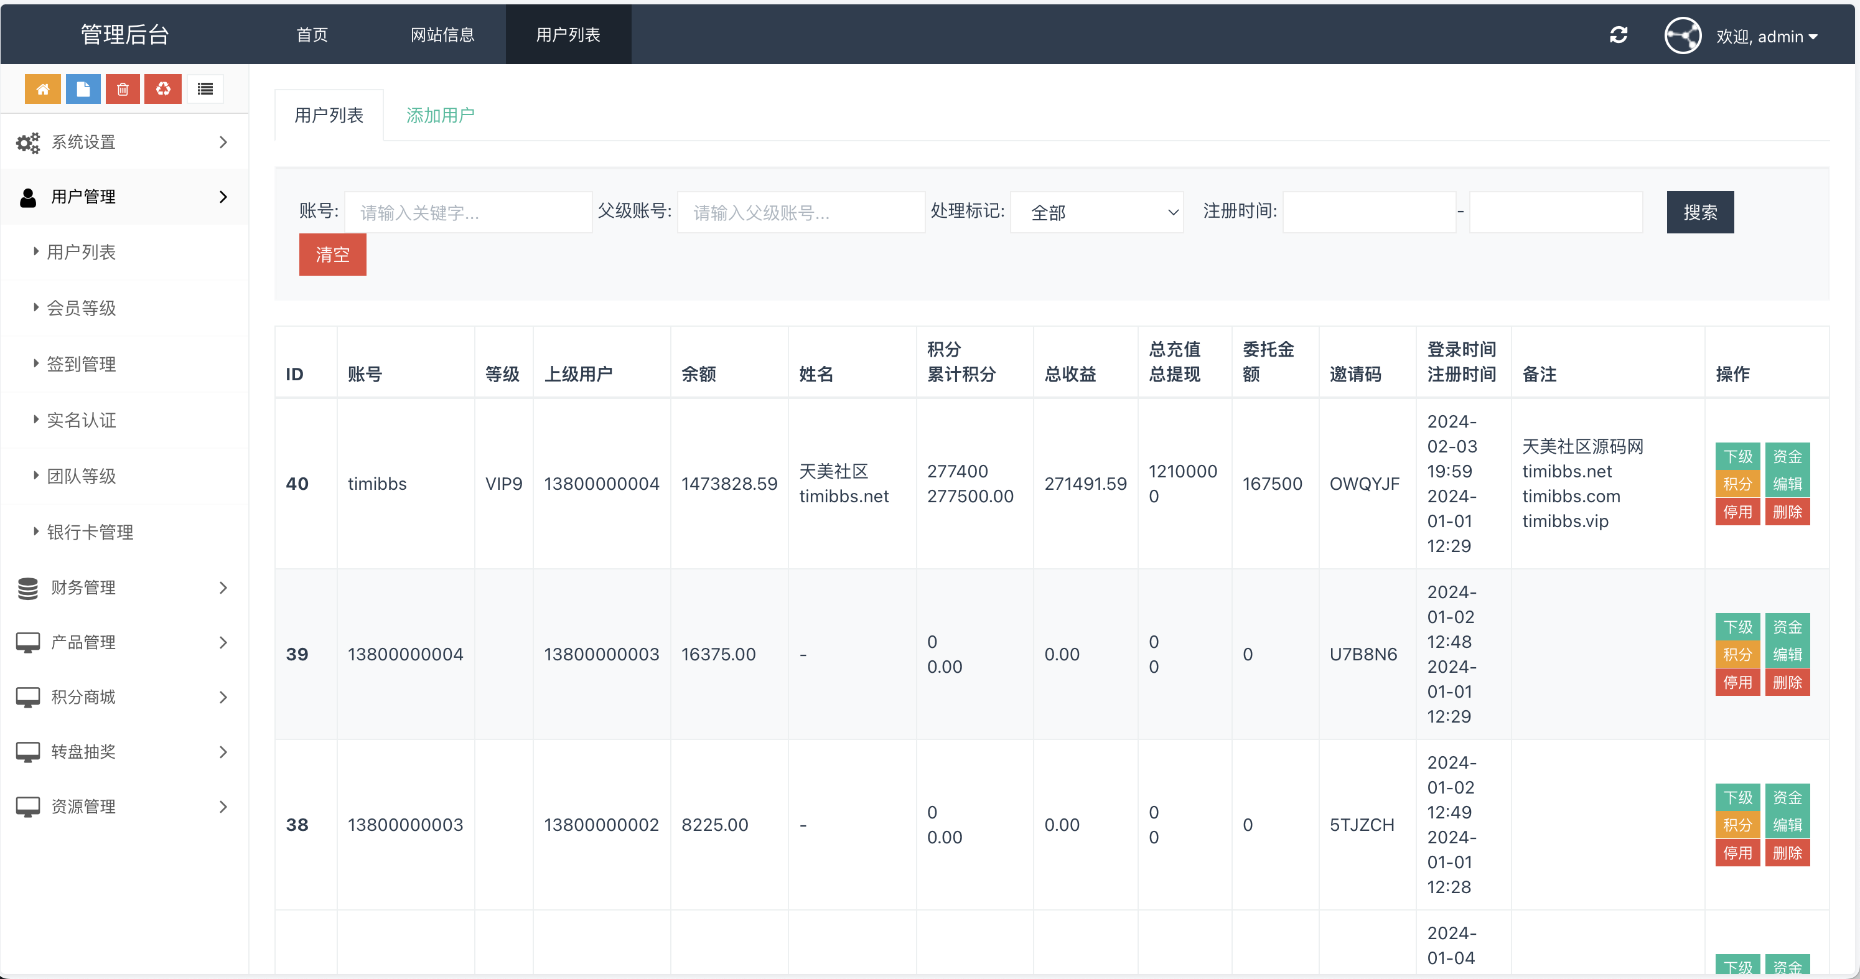Click the refresh icon in header
Viewport: 1860px width, 979px height.
click(1618, 35)
